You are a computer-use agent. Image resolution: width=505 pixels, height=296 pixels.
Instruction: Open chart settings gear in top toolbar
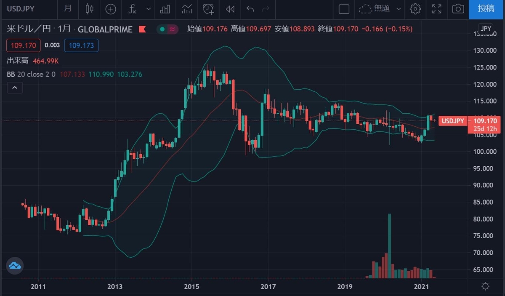point(415,9)
